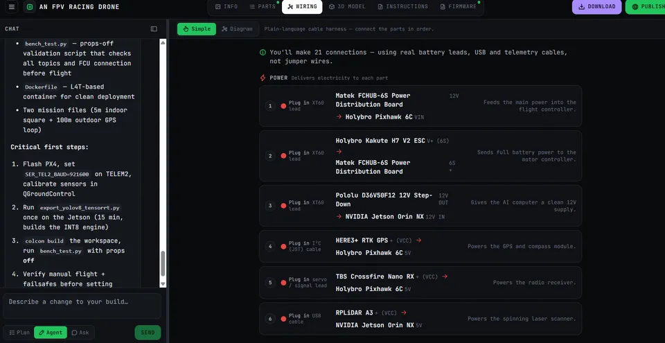The image size is (665, 343).
Task: Click the PUBLISH button
Action: coord(646,7)
